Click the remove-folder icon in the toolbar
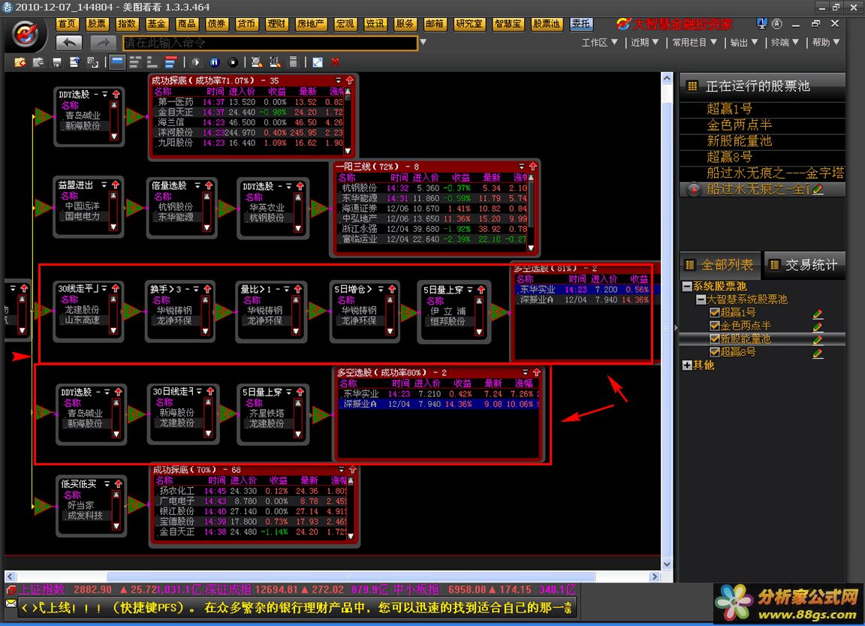Screen dimensions: 865x626 pyautogui.click(x=38, y=62)
